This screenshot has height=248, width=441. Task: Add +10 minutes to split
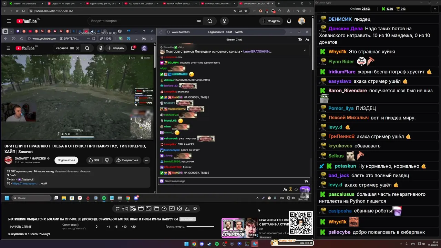(x=124, y=227)
